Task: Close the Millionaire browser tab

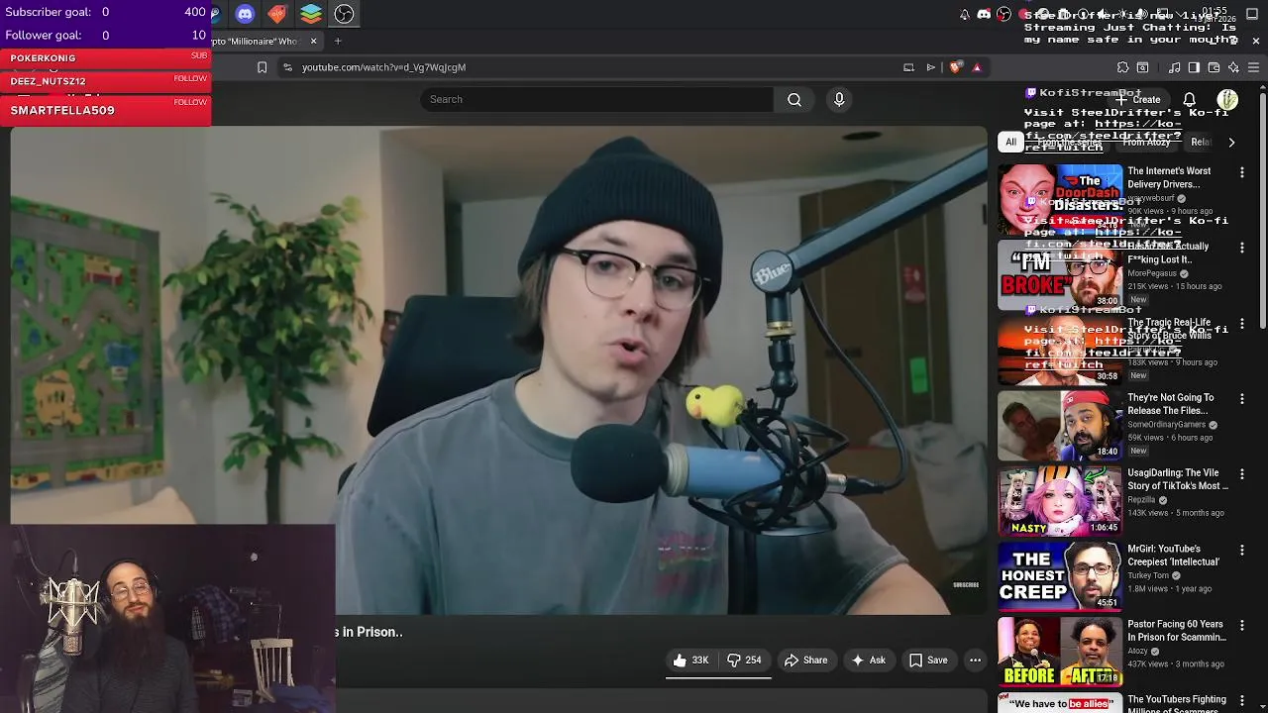Action: 313,41
